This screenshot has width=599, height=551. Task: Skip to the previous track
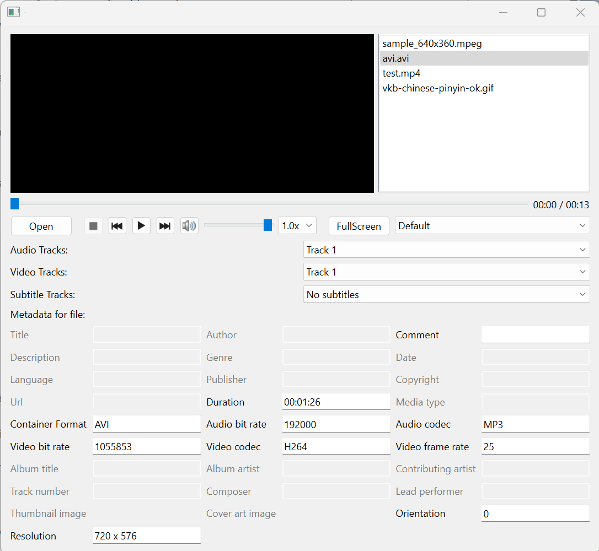(x=117, y=226)
